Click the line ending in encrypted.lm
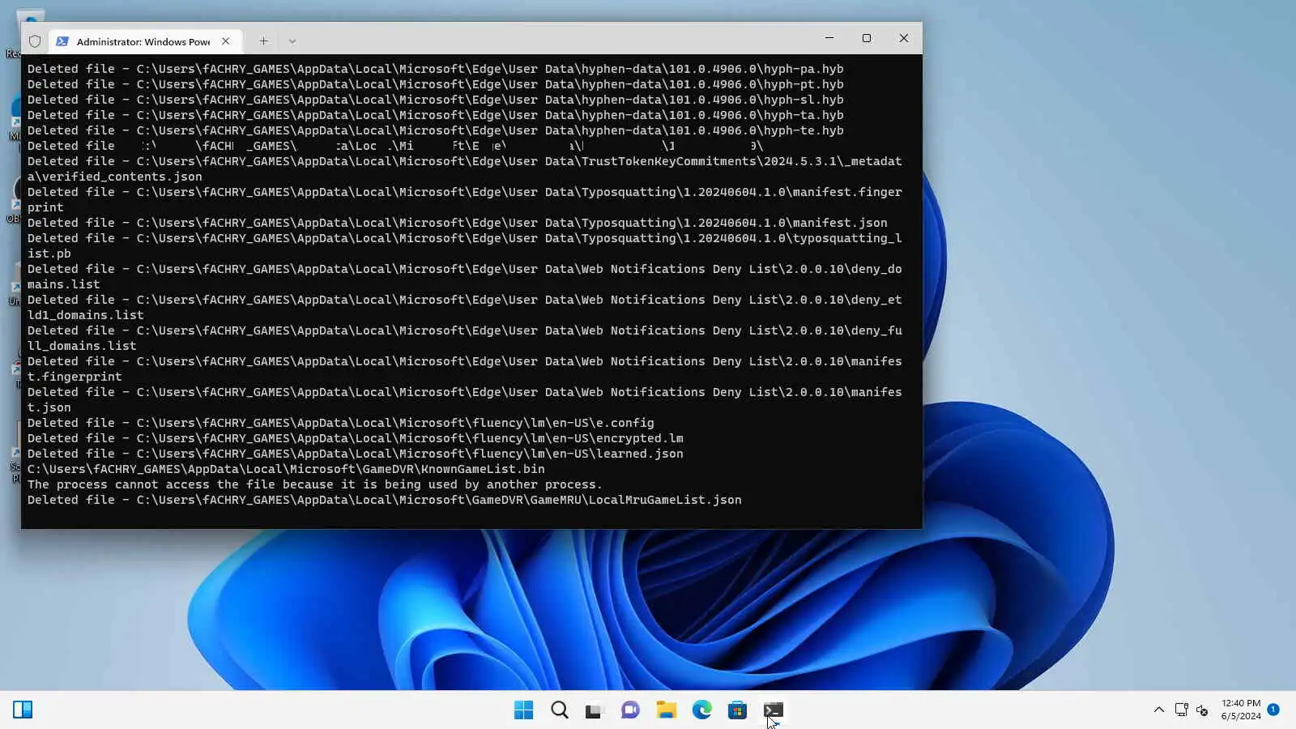This screenshot has width=1296, height=729. tap(356, 438)
